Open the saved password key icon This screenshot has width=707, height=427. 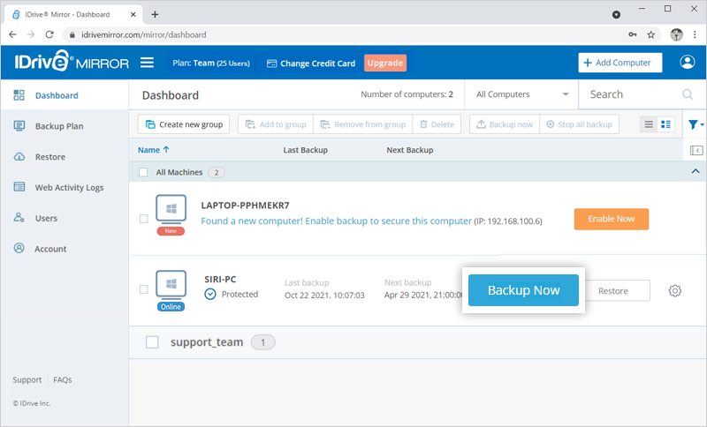click(633, 34)
